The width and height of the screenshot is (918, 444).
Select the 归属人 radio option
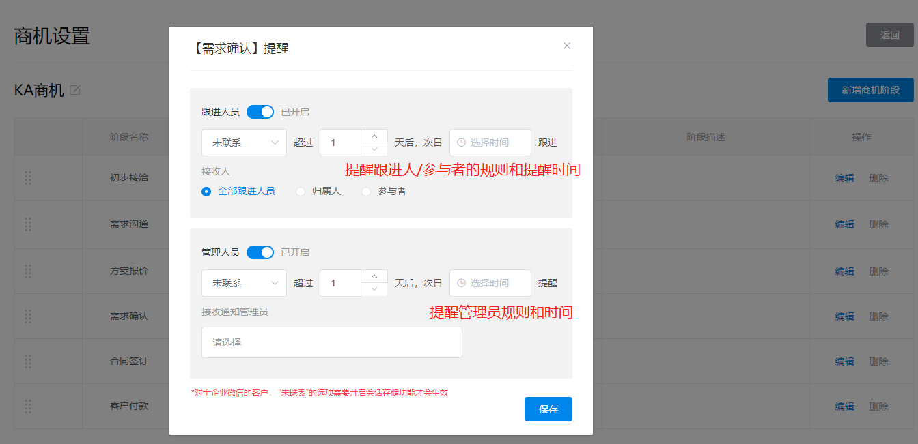coord(301,192)
